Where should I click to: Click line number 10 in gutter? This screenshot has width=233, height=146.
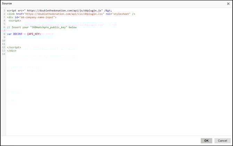(4, 40)
